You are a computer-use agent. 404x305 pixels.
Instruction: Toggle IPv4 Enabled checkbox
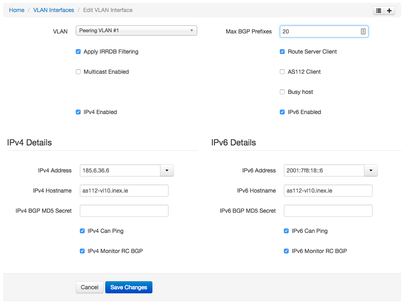[78, 112]
